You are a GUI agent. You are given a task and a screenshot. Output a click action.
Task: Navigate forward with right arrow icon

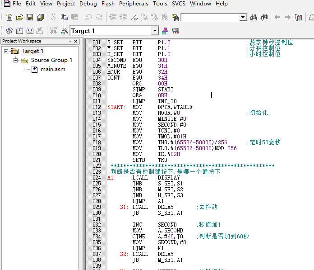coord(288,18)
